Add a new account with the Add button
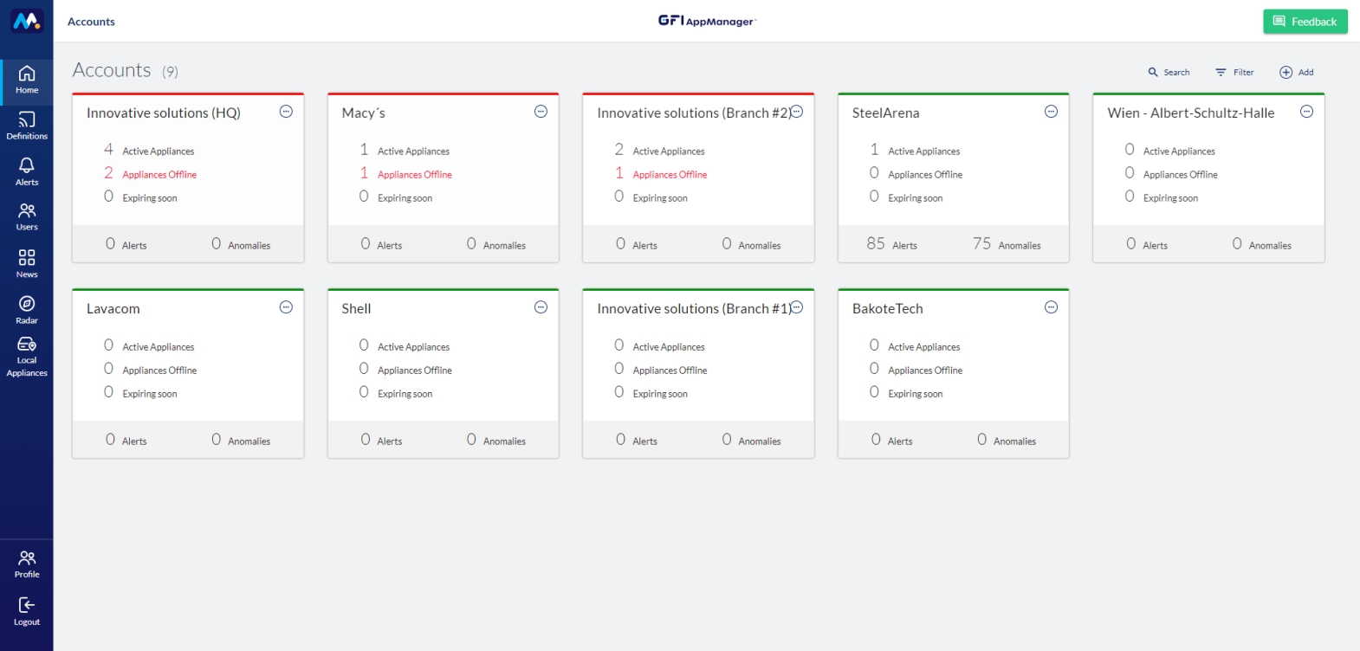Screen dimensions: 1360x651 tap(1297, 72)
